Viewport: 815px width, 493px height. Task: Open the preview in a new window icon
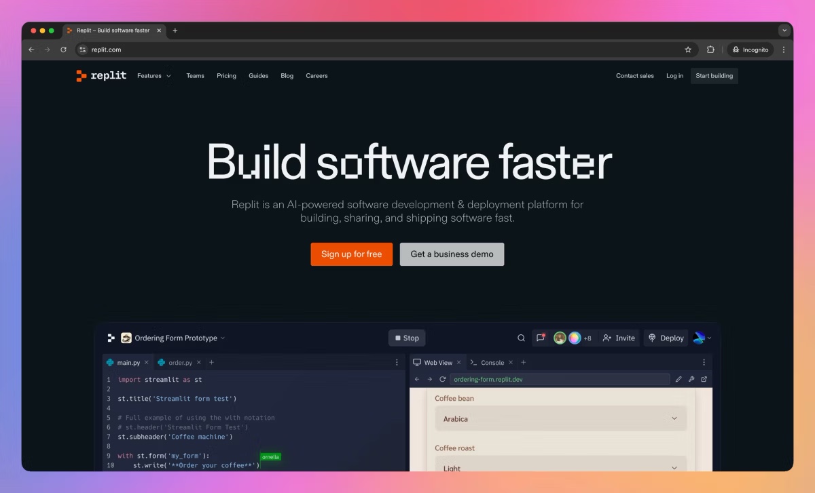[x=704, y=379]
